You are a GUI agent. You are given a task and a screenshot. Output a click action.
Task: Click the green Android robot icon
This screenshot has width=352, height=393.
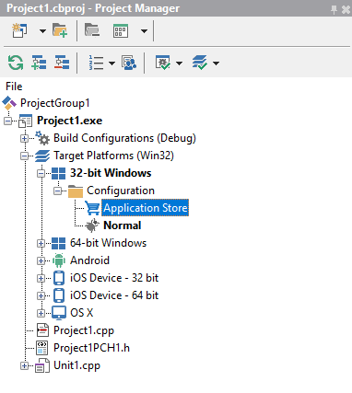pyautogui.click(x=59, y=260)
